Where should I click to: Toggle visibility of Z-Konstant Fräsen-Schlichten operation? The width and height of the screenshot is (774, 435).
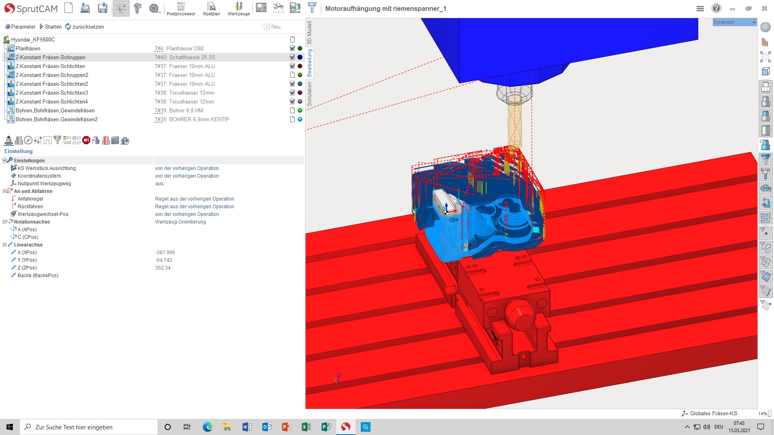click(x=292, y=66)
